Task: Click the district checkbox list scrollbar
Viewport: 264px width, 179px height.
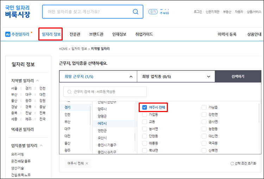Action: (259, 113)
